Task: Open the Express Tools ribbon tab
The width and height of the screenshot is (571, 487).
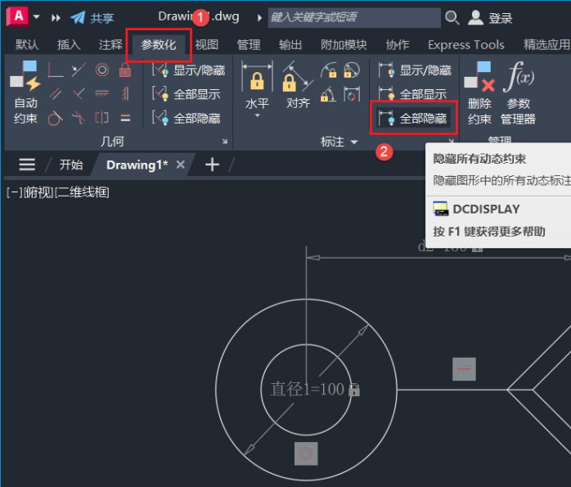Action: click(x=465, y=44)
